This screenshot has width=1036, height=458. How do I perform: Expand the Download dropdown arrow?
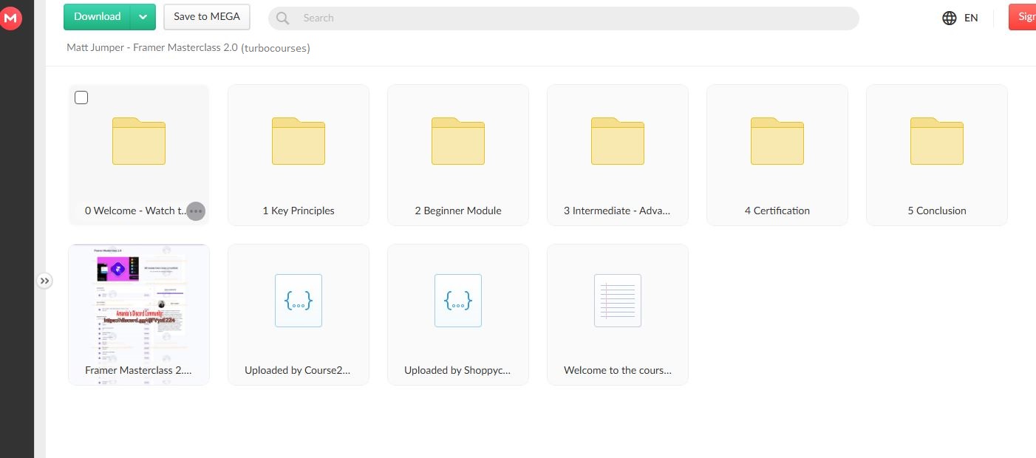pyautogui.click(x=143, y=17)
